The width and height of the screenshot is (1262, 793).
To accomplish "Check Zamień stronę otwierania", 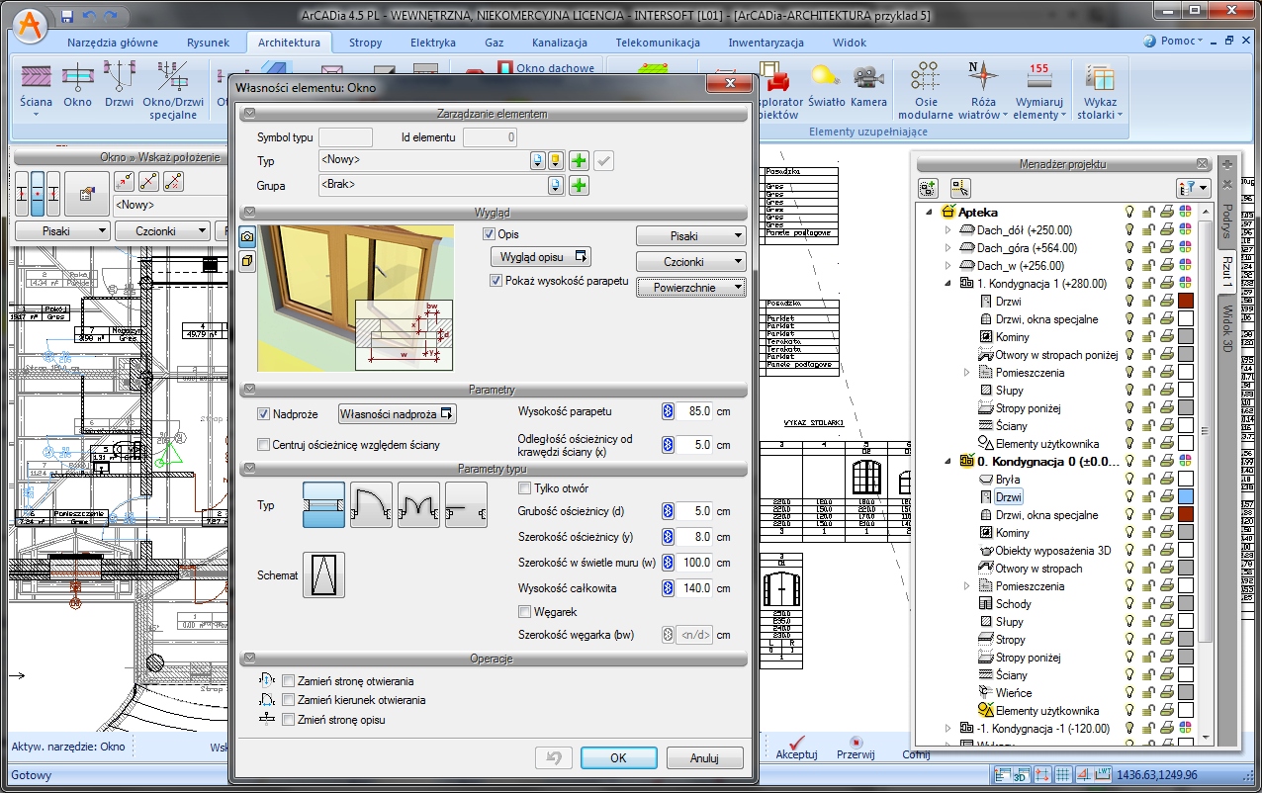I will pyautogui.click(x=288, y=681).
